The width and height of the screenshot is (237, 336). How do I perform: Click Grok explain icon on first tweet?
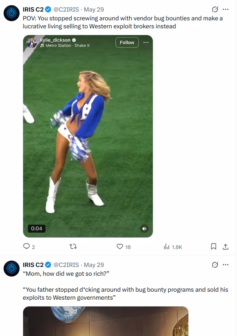(215, 10)
